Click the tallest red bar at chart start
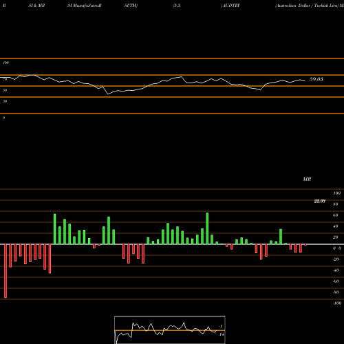344x344 pixels. coord(6,271)
